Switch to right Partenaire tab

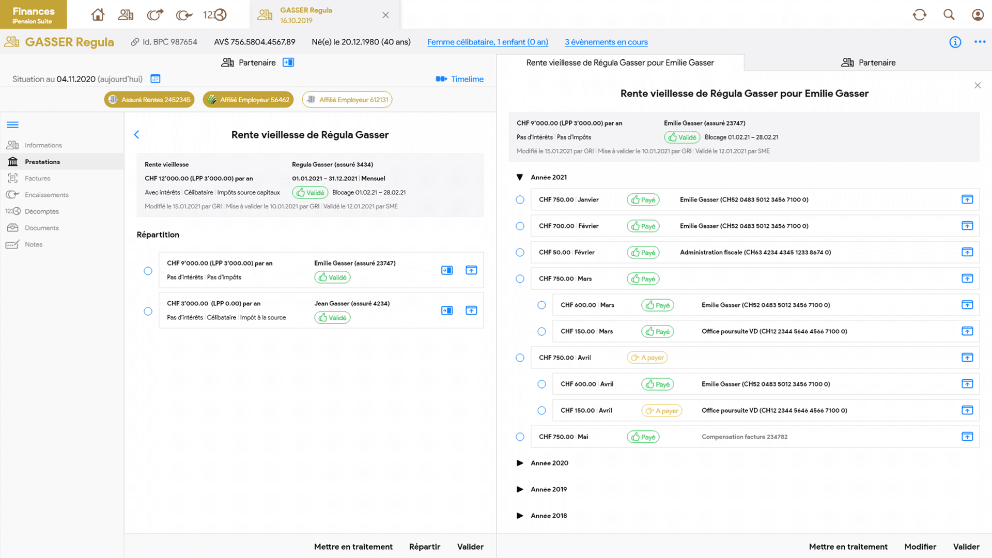[868, 63]
